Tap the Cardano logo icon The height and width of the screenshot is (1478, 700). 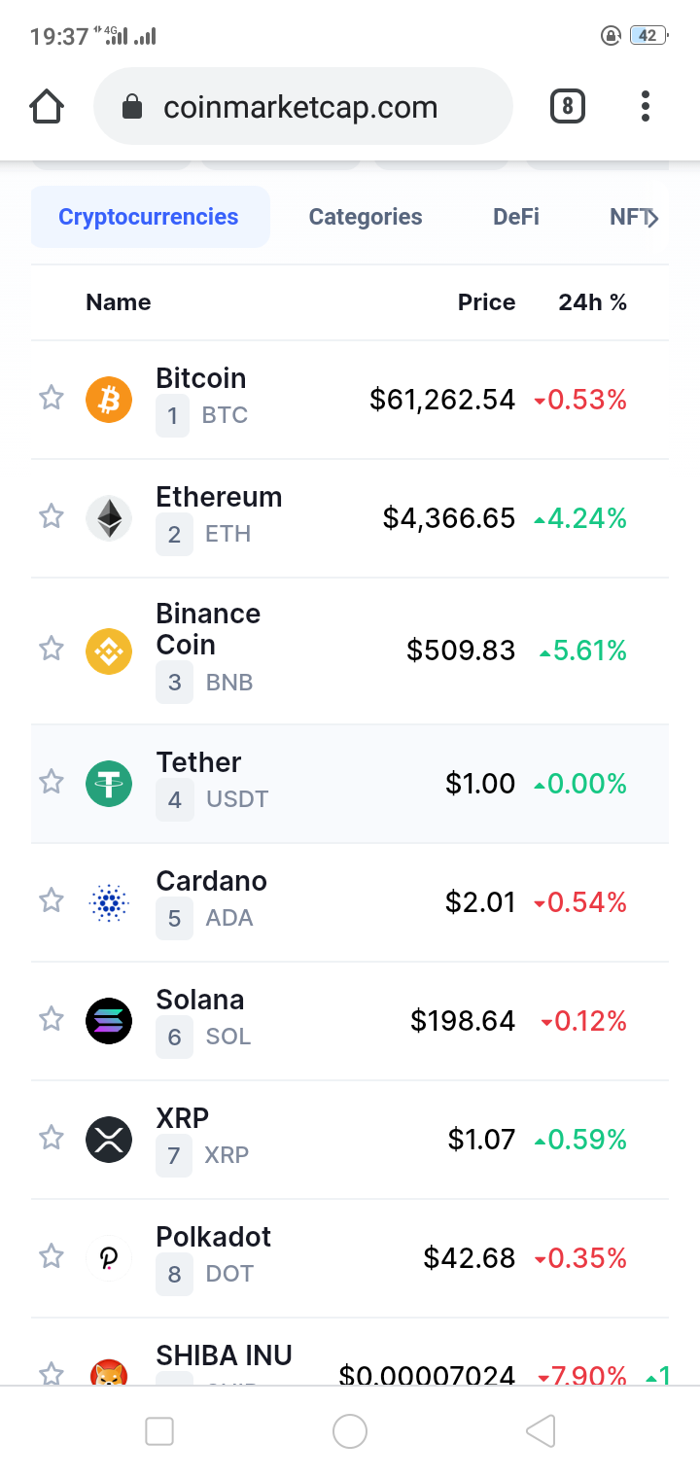pyautogui.click(x=109, y=902)
